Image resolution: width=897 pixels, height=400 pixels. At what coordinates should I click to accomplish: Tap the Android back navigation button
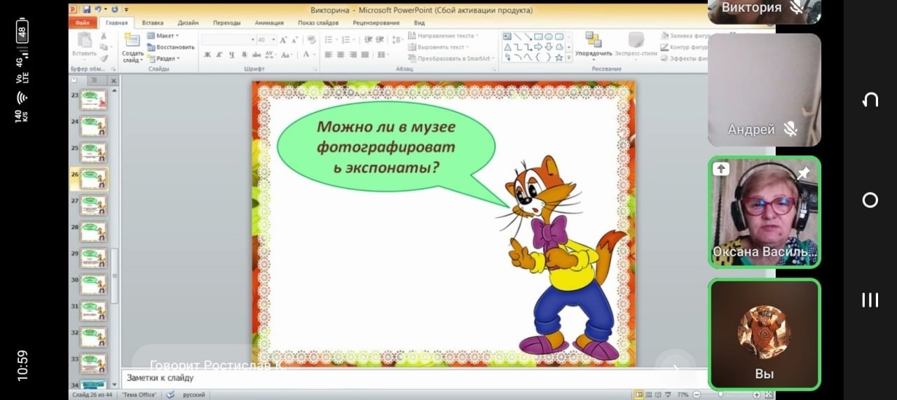coord(870,100)
